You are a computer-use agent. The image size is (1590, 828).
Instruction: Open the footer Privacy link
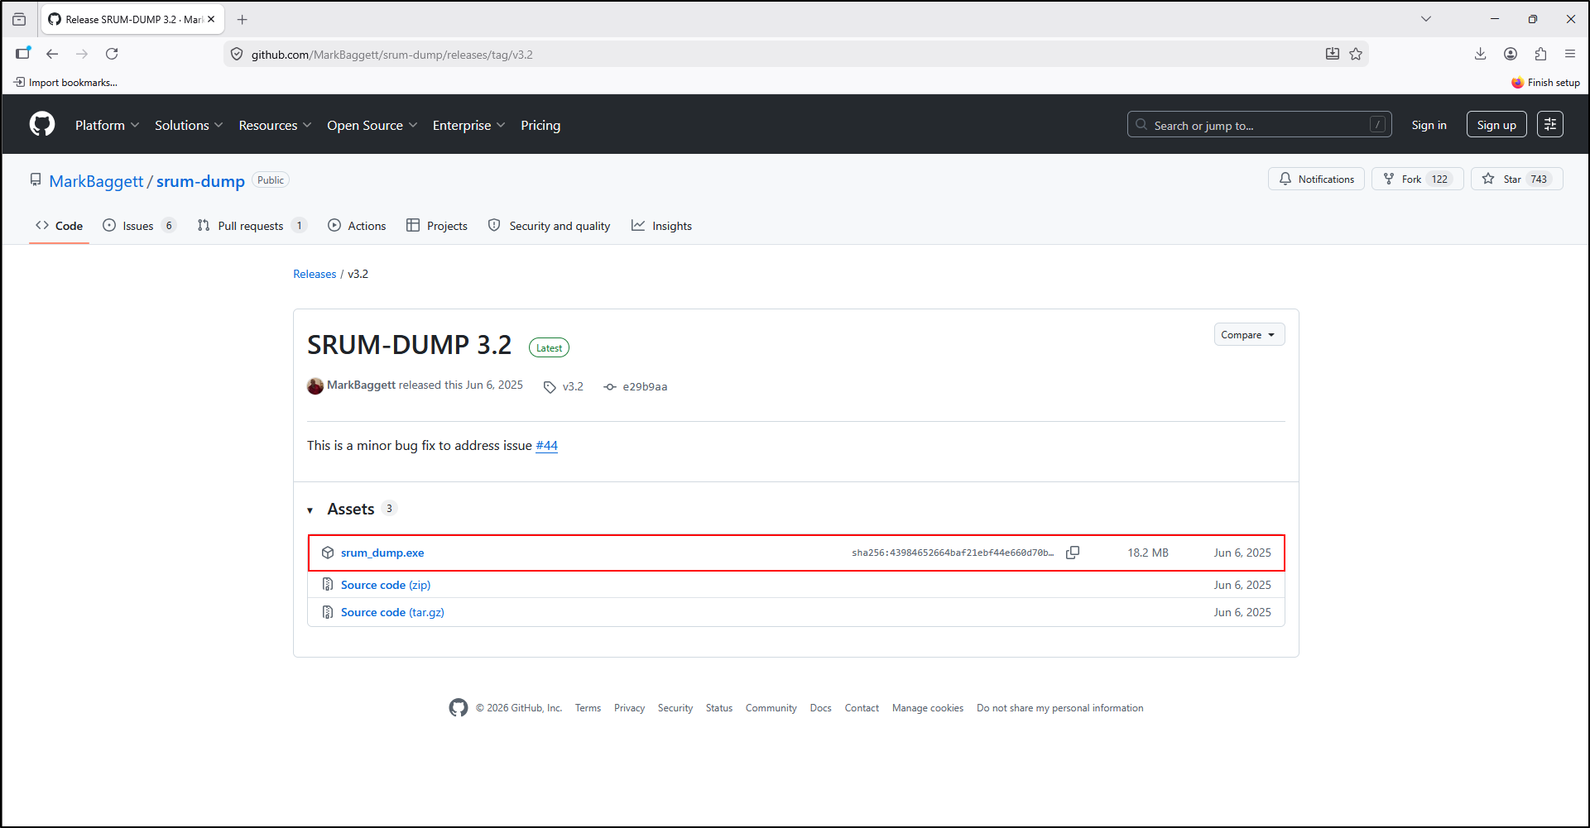tap(629, 708)
